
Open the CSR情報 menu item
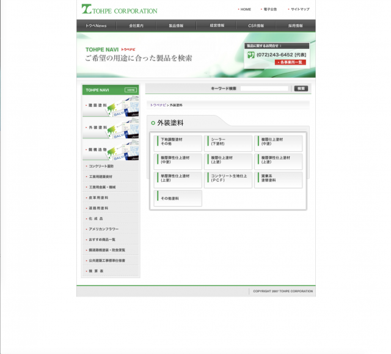pyautogui.click(x=256, y=26)
